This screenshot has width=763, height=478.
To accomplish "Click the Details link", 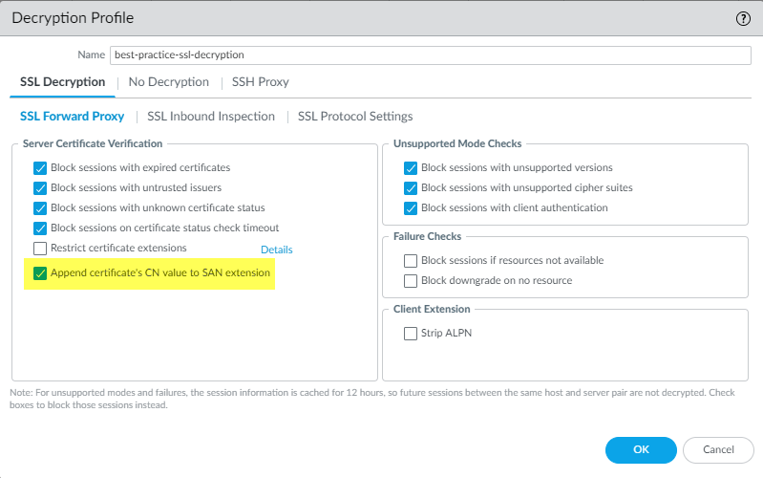I will (277, 250).
